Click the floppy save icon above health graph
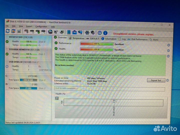Image resolution: width=180 pixels, height=135 pixels. click(57, 98)
